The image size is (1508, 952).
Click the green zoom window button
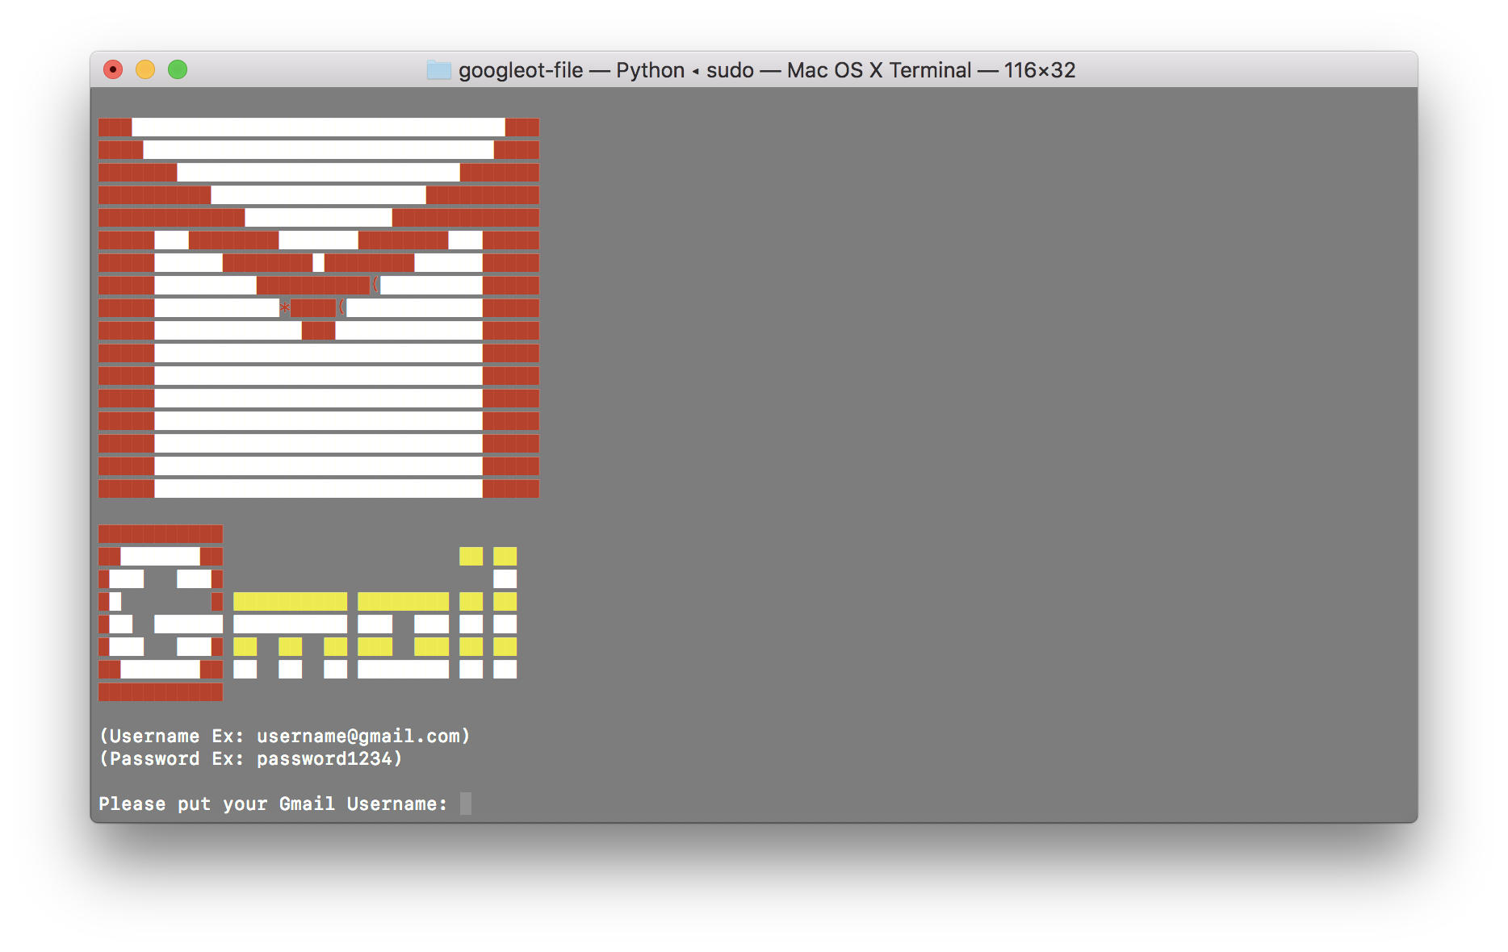click(x=178, y=70)
